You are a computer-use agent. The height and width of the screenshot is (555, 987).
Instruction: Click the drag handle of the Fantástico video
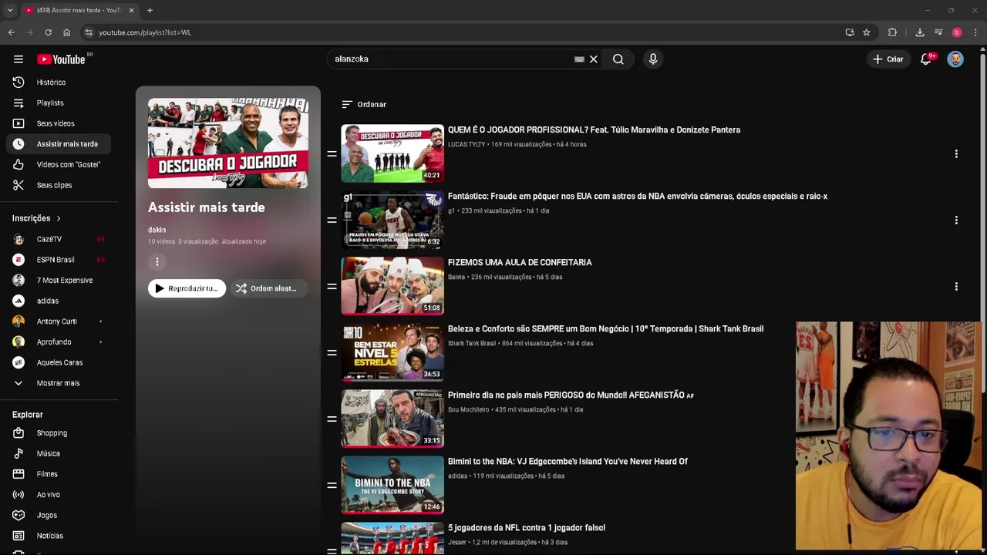click(332, 220)
